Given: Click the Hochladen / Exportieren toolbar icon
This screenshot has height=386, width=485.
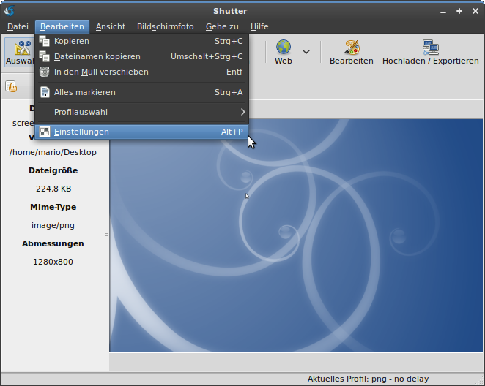Looking at the screenshot, I should point(430,48).
